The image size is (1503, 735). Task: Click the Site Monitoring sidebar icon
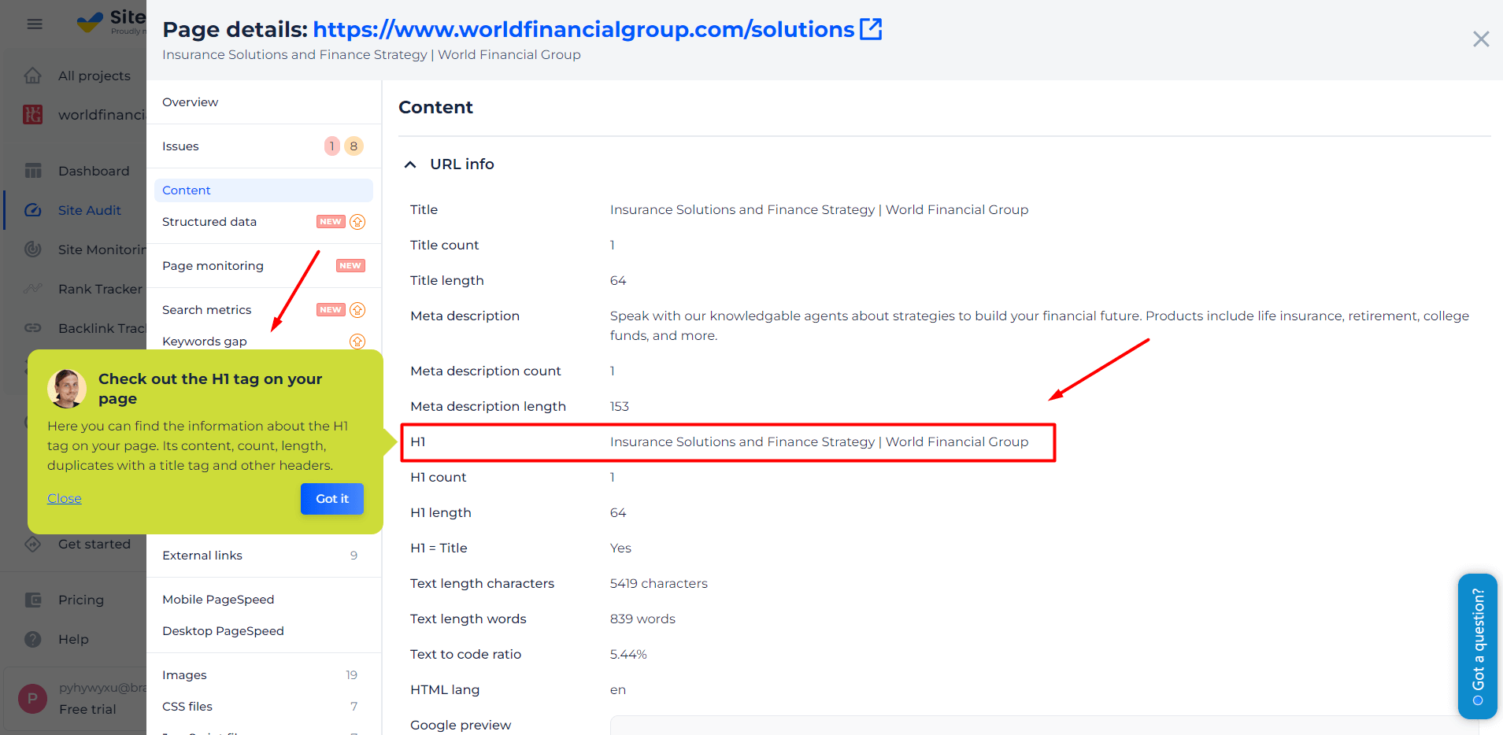(x=32, y=249)
